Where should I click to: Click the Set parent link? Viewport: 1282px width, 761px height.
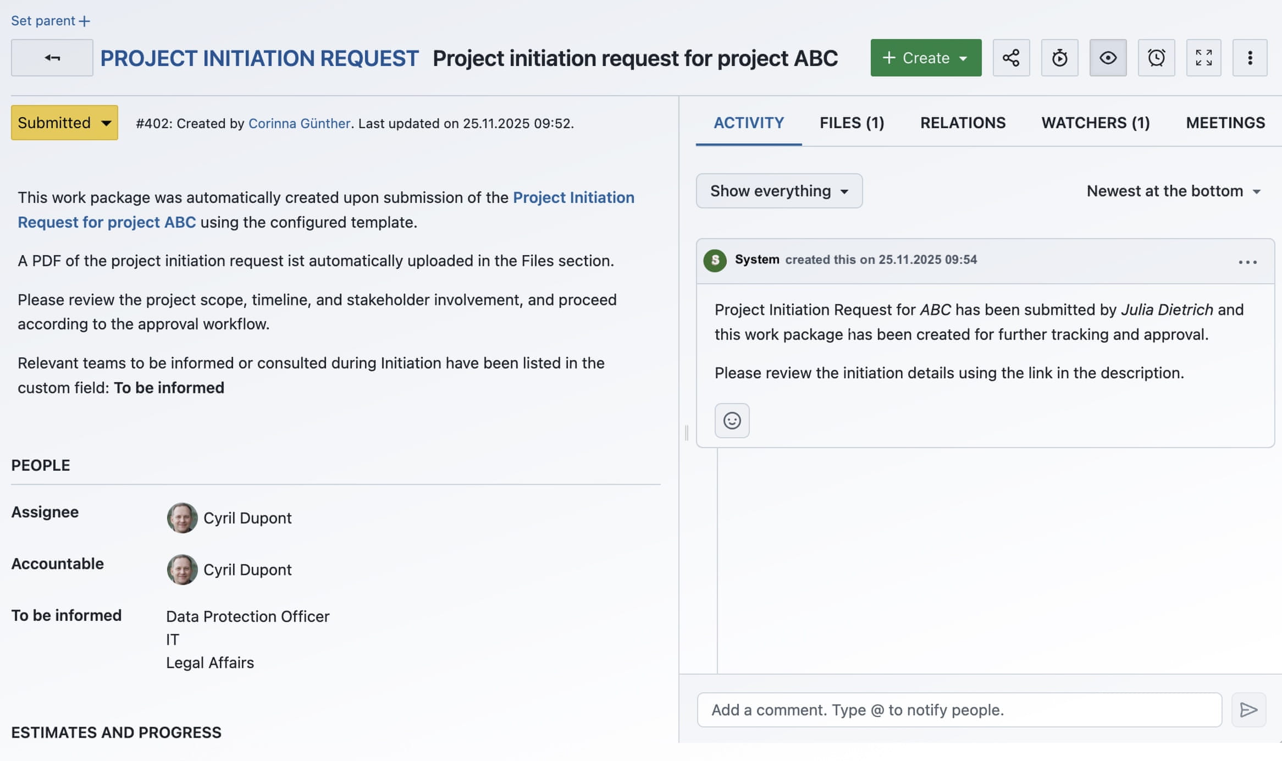(49, 20)
